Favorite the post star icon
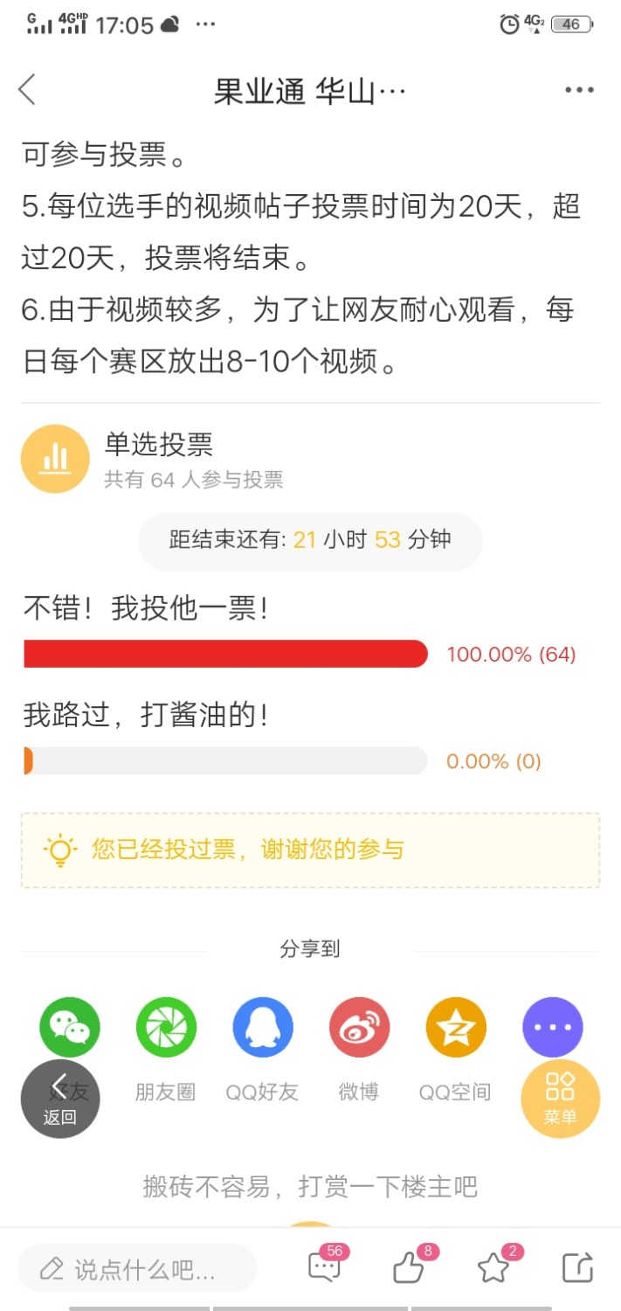 coord(495,1265)
